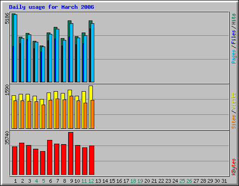The height and width of the screenshot is (186, 239).
Task: Click the orange Sites legend label
Action: (234, 122)
